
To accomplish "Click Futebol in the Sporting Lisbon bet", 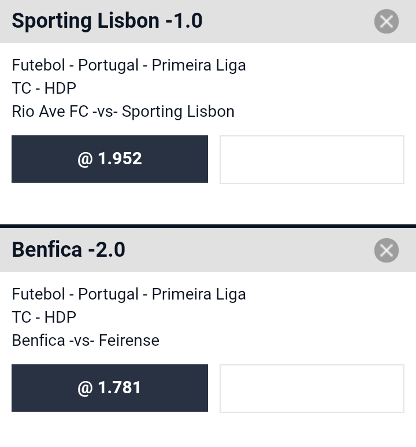I will point(39,65).
